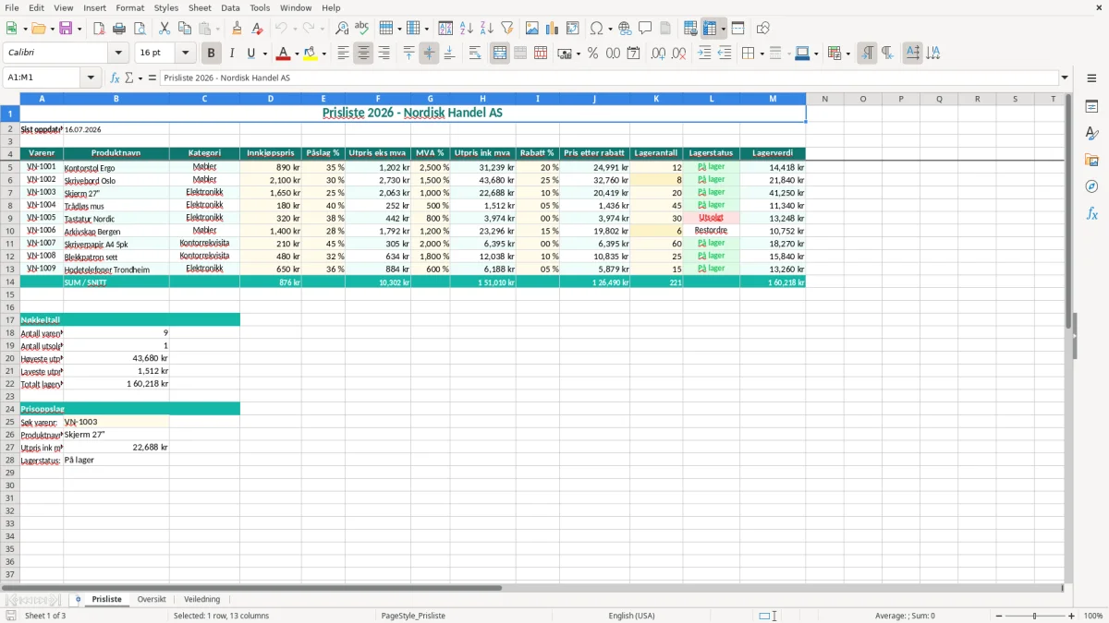Decrease indent

pyautogui.click(x=725, y=54)
